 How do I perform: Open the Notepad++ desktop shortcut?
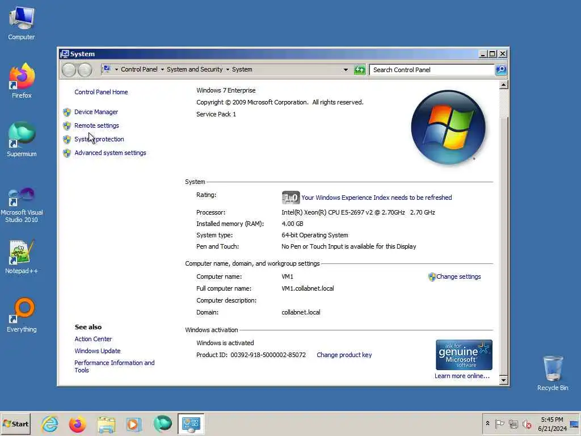click(x=22, y=257)
